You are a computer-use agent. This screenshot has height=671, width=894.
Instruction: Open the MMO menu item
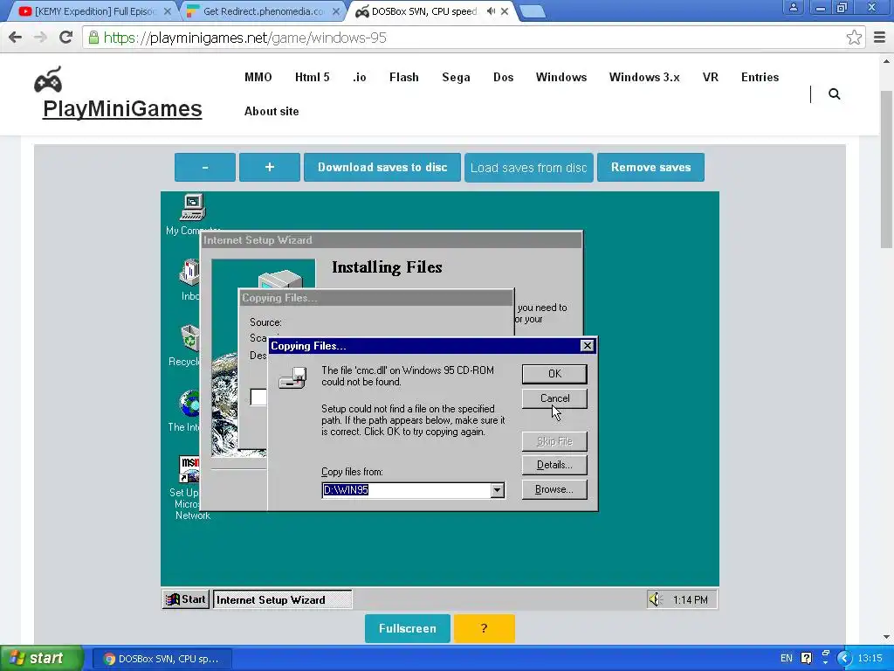point(258,77)
